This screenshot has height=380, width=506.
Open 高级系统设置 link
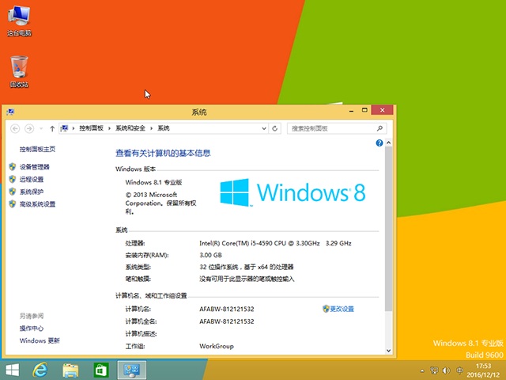tap(37, 204)
